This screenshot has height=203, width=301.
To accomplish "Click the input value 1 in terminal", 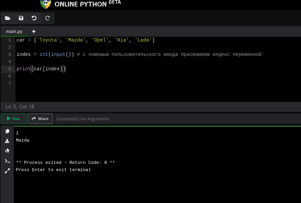I will point(17,133).
